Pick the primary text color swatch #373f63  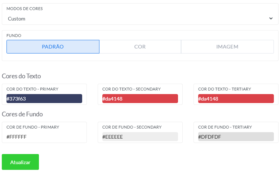tap(44, 99)
